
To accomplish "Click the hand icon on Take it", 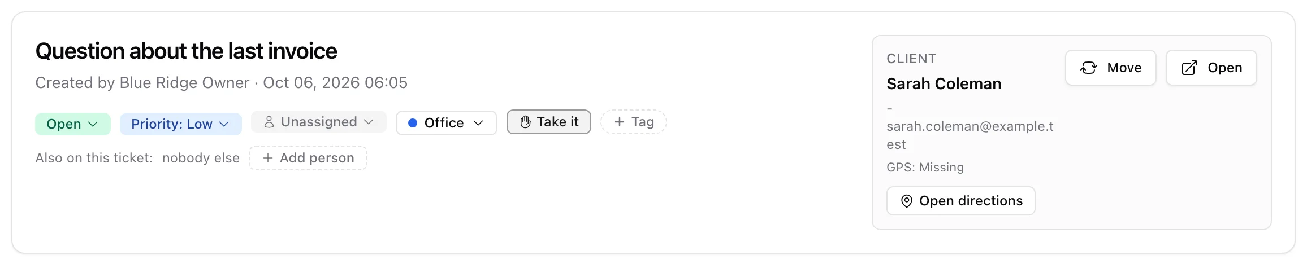I will click(x=525, y=122).
